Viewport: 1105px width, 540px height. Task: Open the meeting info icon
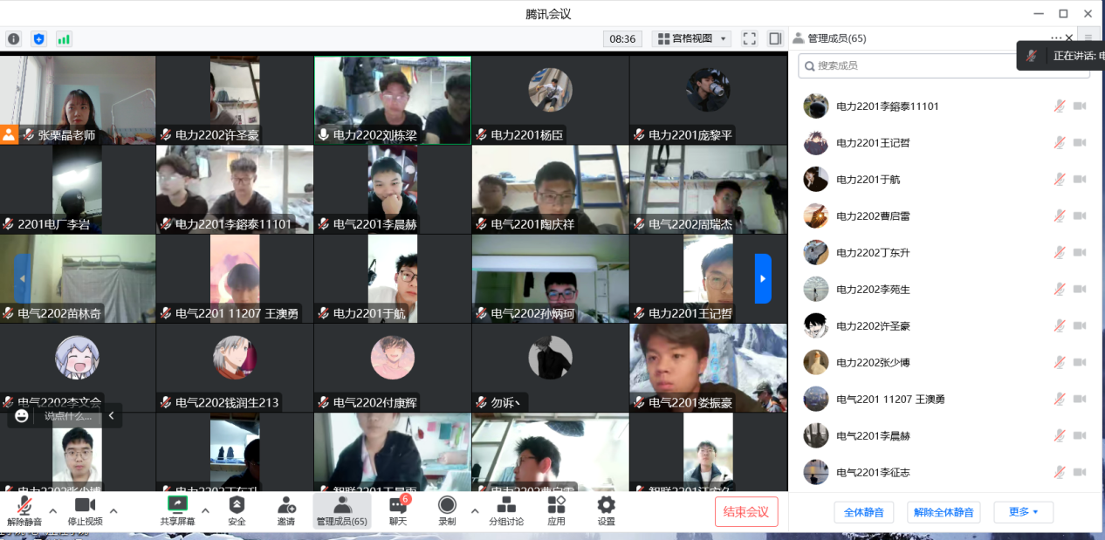14,38
